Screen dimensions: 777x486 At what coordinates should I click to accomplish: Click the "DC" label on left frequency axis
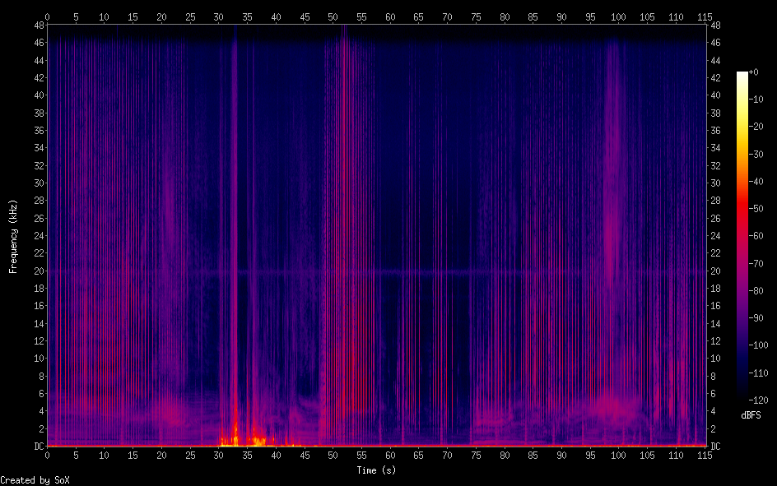tap(37, 446)
